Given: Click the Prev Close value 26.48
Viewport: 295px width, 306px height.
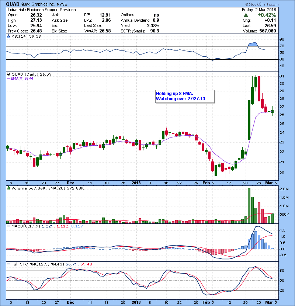Looking at the screenshot, I should 36,31.
